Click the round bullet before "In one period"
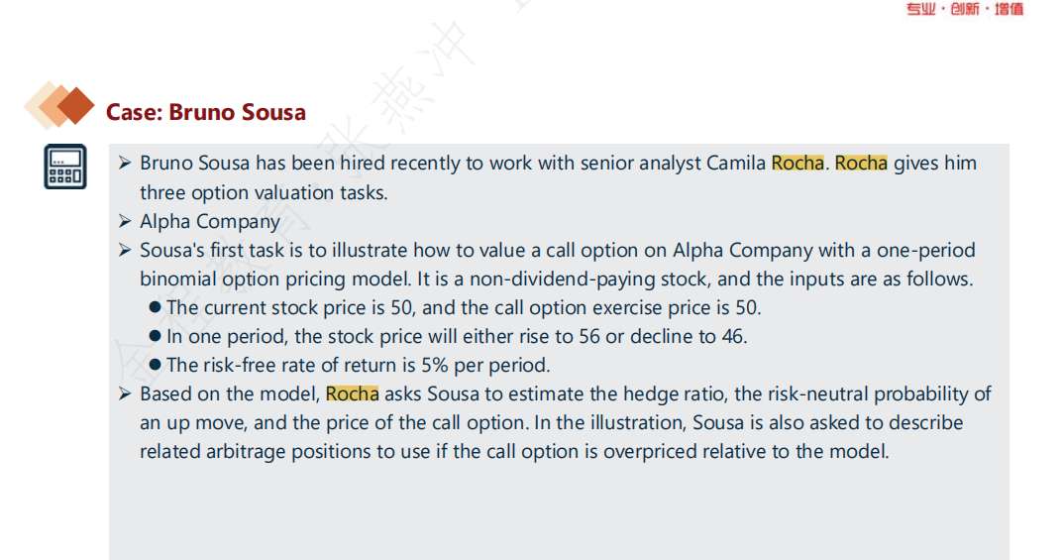The width and height of the screenshot is (1063, 560). pyautogui.click(x=155, y=337)
